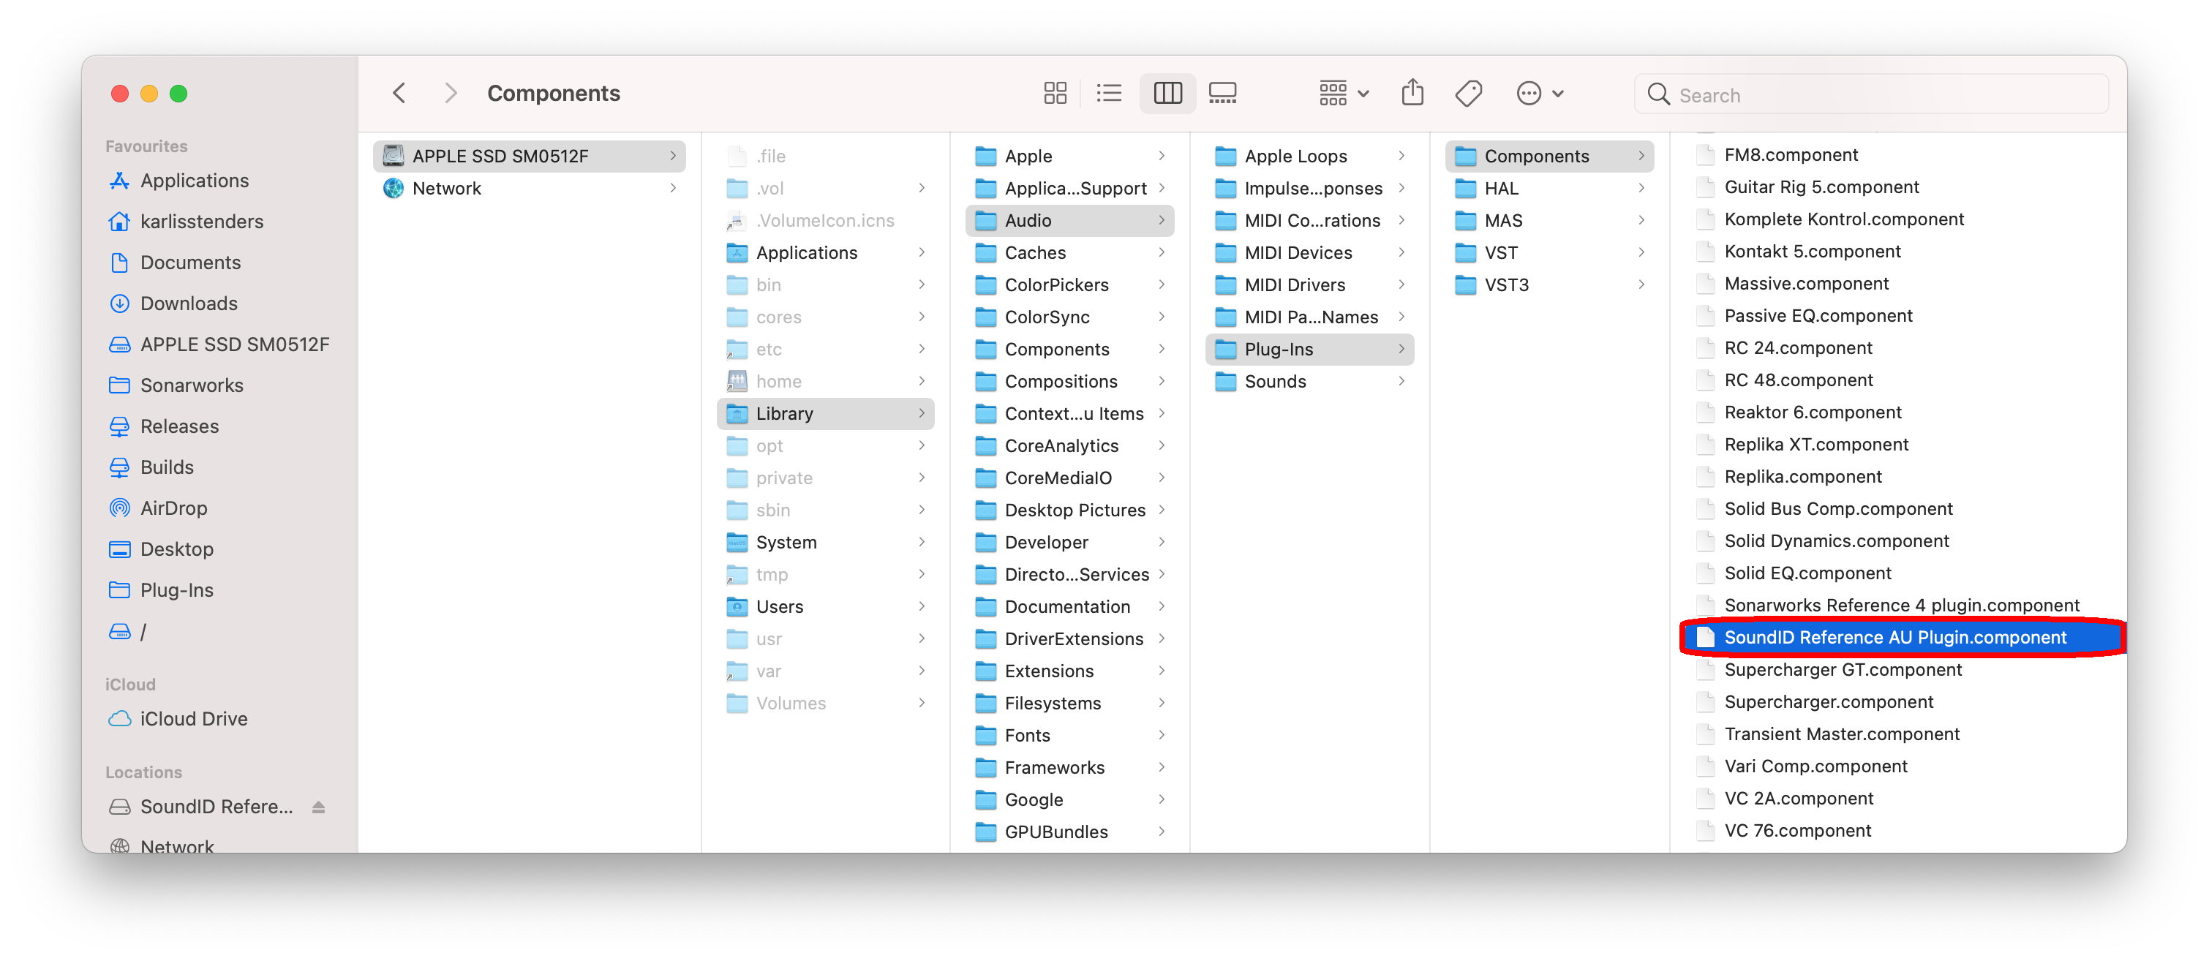Viewport: 2209px width, 961px height.
Task: Open the karlisstenders home folder
Action: pos(202,222)
